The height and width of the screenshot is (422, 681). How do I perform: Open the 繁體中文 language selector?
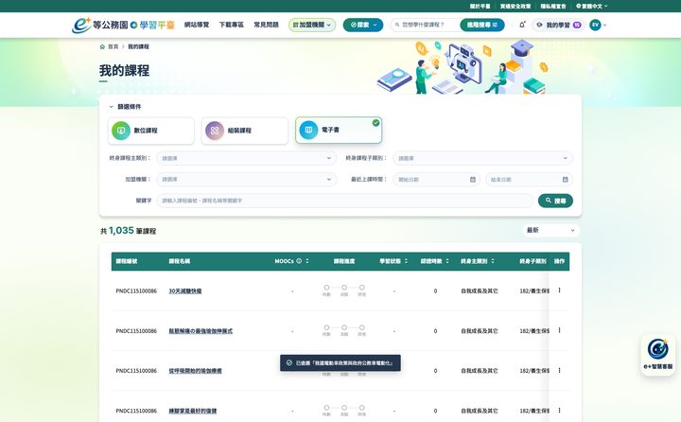pyautogui.click(x=591, y=6)
